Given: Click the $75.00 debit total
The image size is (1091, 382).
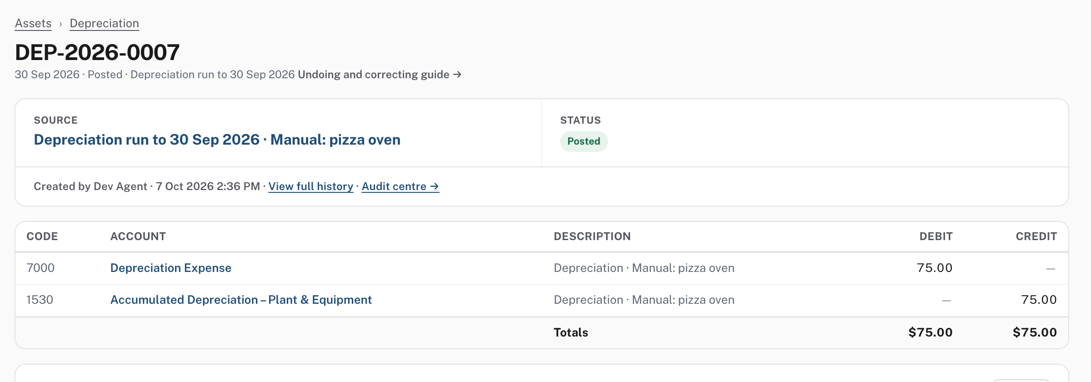Looking at the screenshot, I should pos(931,332).
